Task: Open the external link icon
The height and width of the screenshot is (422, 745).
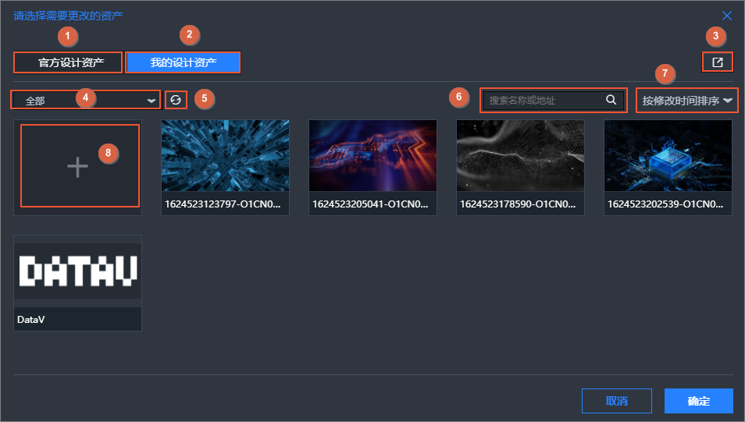Action: click(718, 62)
